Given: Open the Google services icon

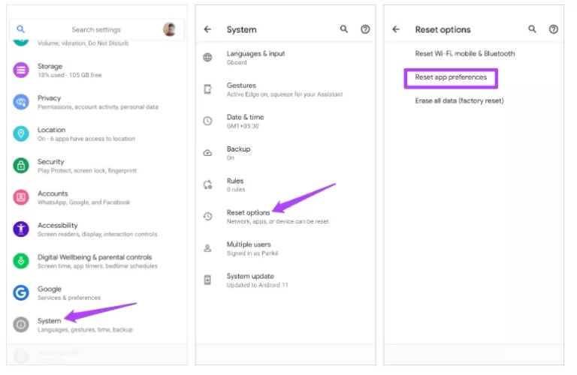Looking at the screenshot, I should click(x=22, y=292).
